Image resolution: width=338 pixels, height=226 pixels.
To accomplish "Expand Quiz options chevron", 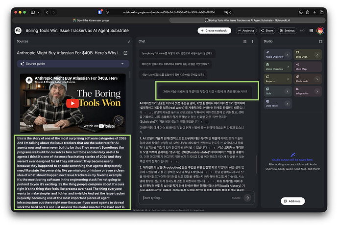I will tap(288, 91).
